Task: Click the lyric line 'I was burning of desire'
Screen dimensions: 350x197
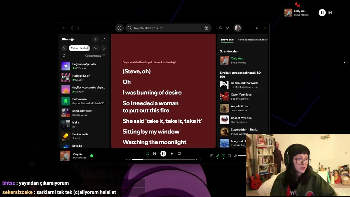Action: tap(152, 92)
